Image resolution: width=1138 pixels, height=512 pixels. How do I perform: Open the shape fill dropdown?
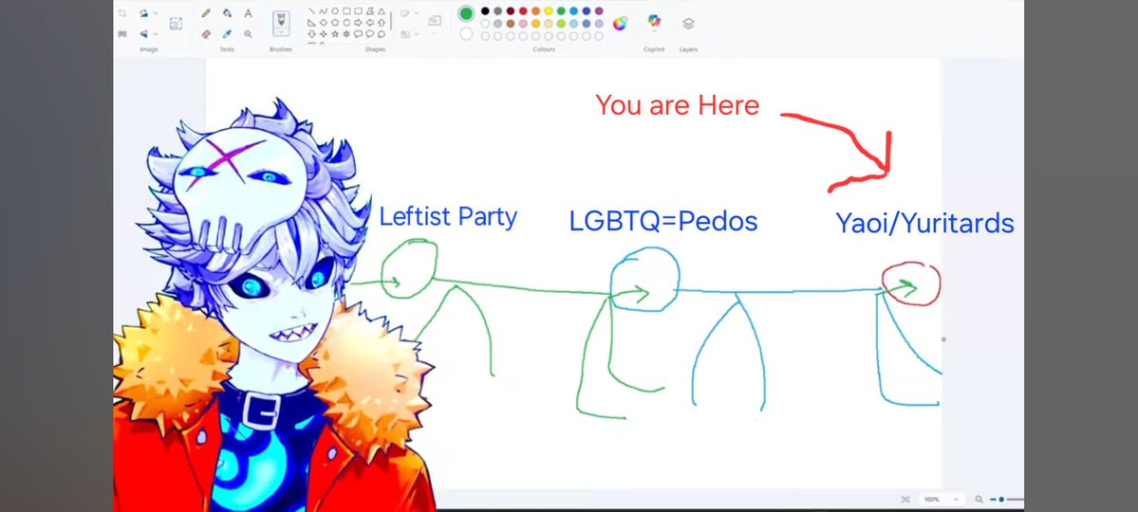(x=417, y=34)
